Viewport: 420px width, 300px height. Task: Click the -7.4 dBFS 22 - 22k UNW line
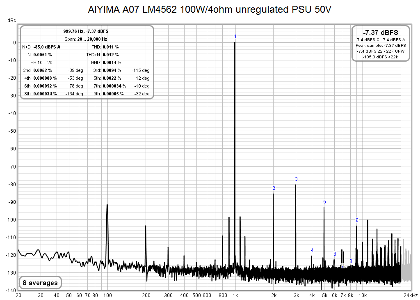[380, 51]
